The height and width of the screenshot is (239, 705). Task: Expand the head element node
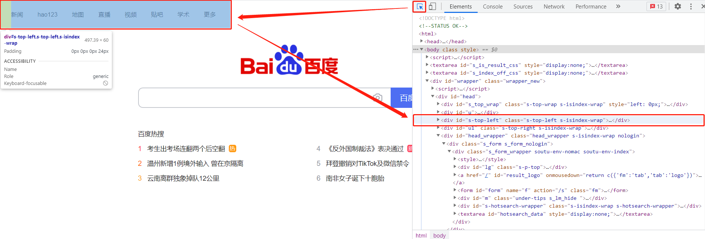click(x=421, y=41)
